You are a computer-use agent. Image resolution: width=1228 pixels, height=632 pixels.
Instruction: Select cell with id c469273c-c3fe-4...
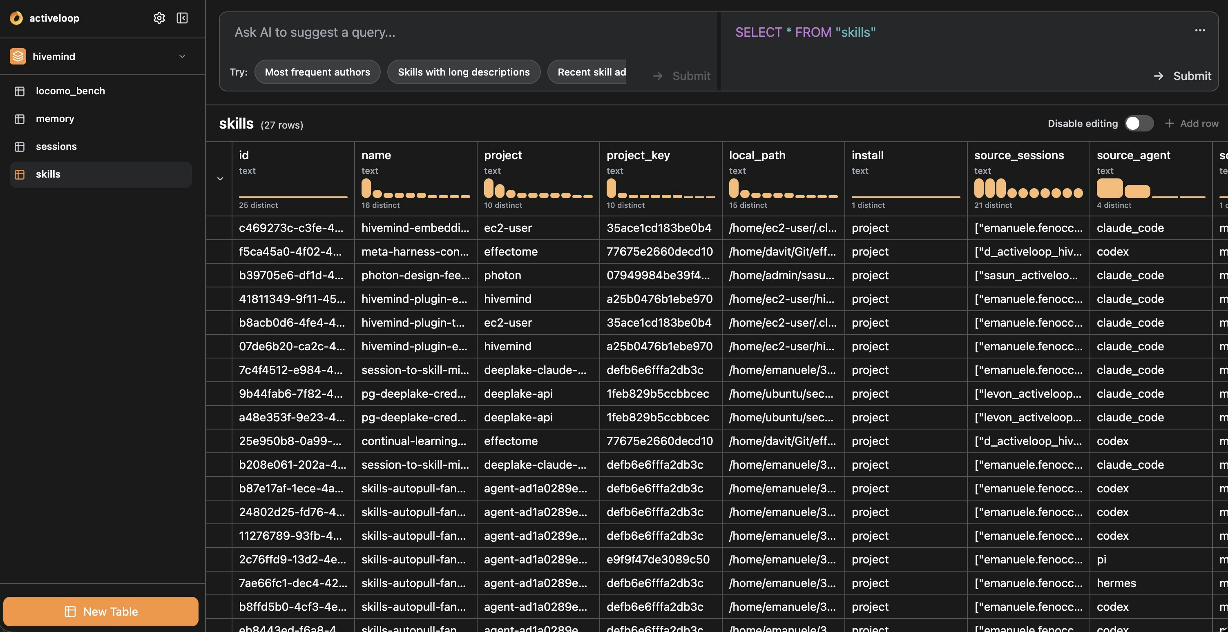pyautogui.click(x=293, y=228)
